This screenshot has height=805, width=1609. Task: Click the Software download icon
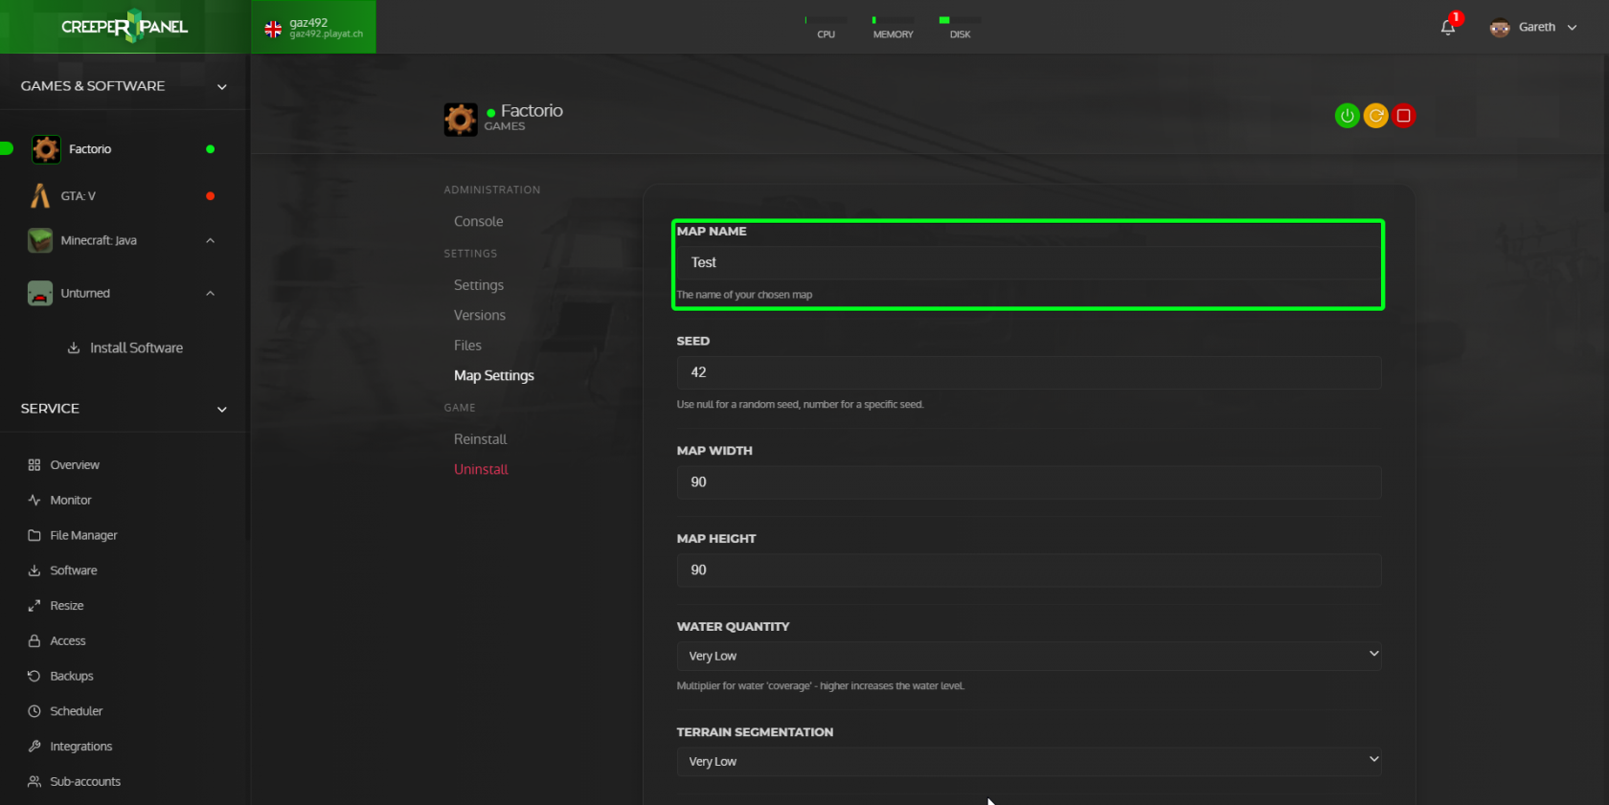click(x=34, y=570)
